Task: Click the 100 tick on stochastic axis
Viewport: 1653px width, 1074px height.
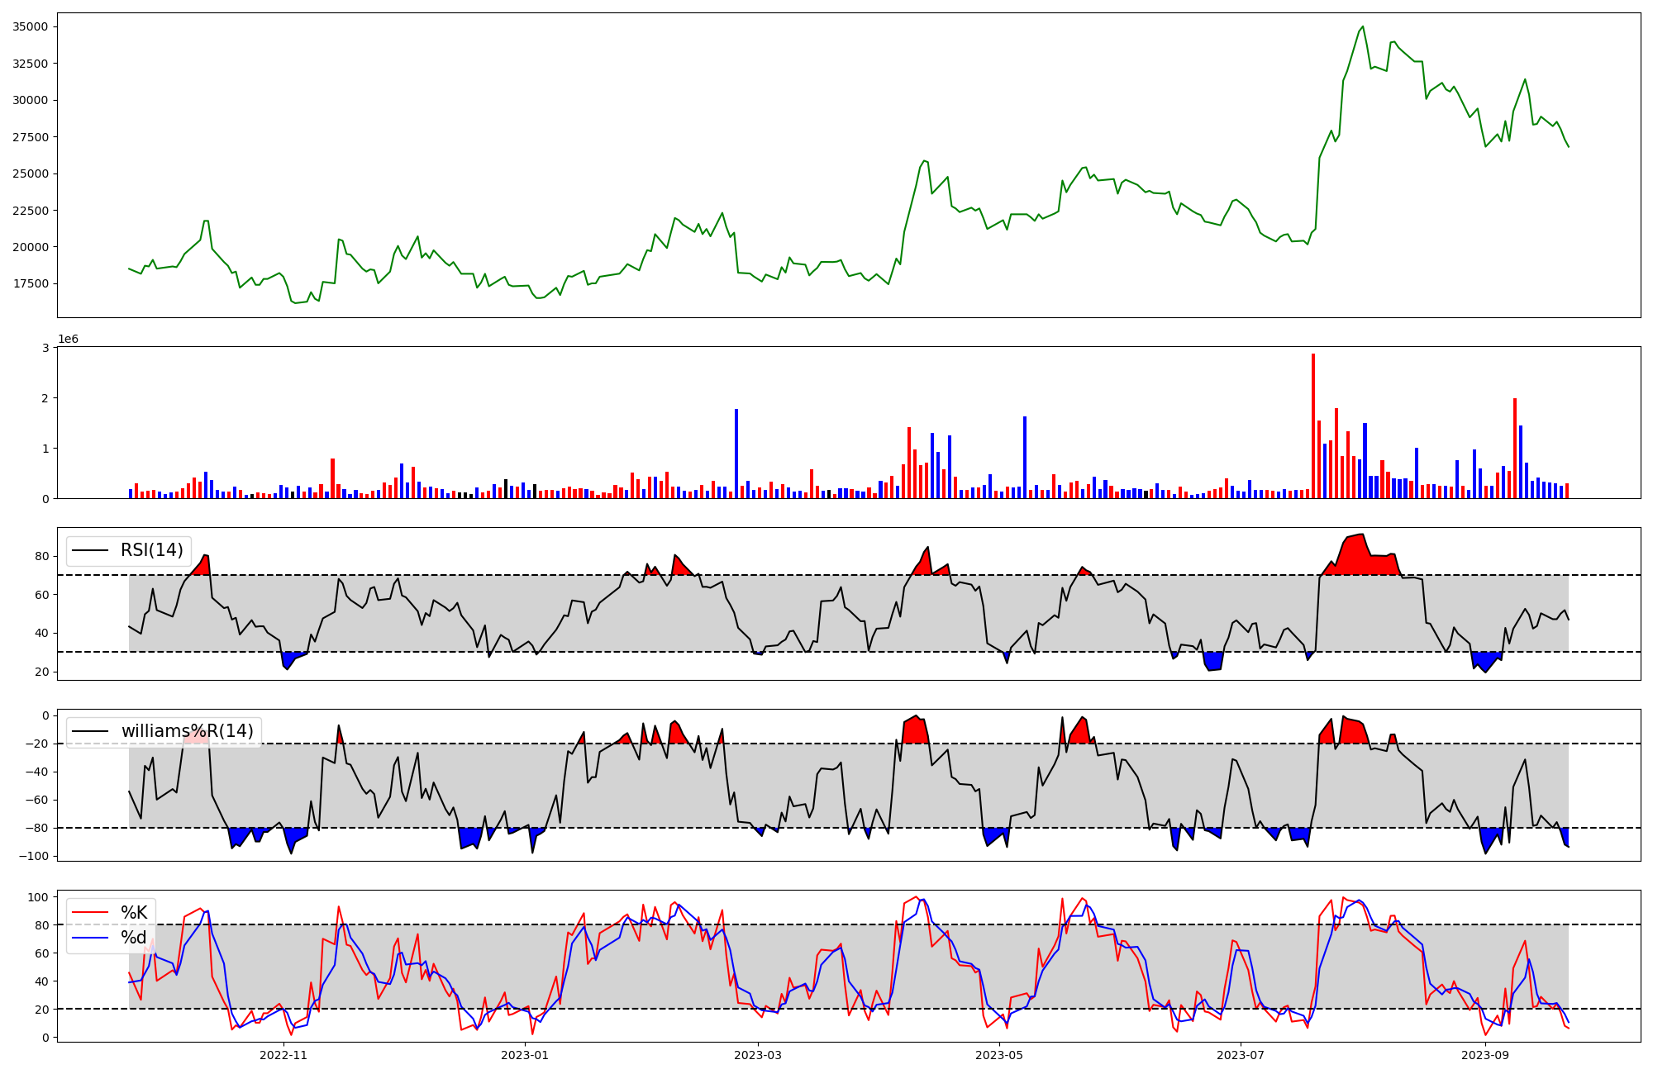Action: click(x=39, y=897)
